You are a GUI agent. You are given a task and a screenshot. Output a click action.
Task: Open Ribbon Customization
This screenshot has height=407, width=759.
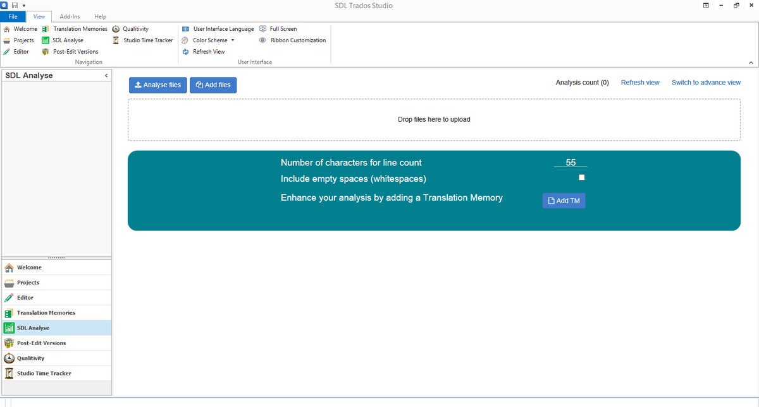click(293, 40)
